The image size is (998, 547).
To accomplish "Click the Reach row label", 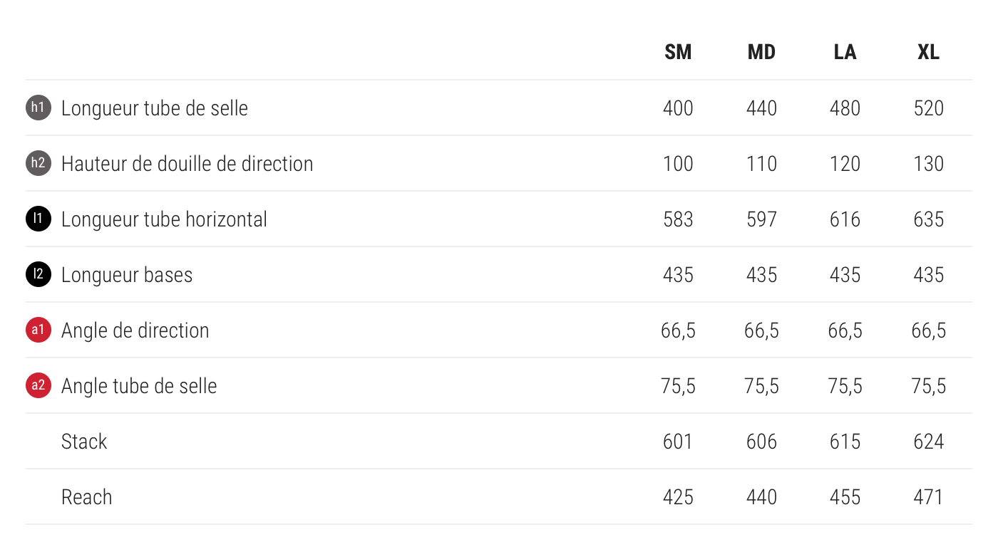I will [x=87, y=497].
